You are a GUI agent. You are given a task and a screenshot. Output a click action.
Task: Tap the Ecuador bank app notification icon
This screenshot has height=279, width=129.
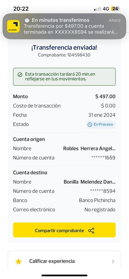click(x=13, y=26)
